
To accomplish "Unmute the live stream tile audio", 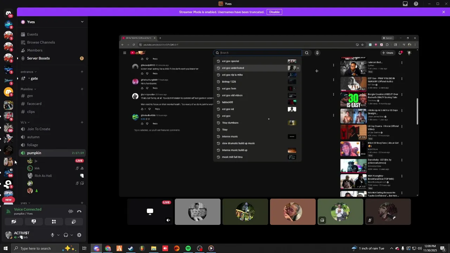I will coord(168,220).
